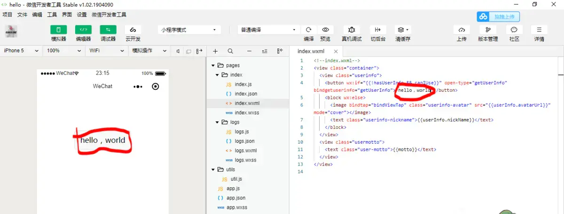
Task: Open the 模拟操作 simulate actions dropdown
Action: (149, 51)
